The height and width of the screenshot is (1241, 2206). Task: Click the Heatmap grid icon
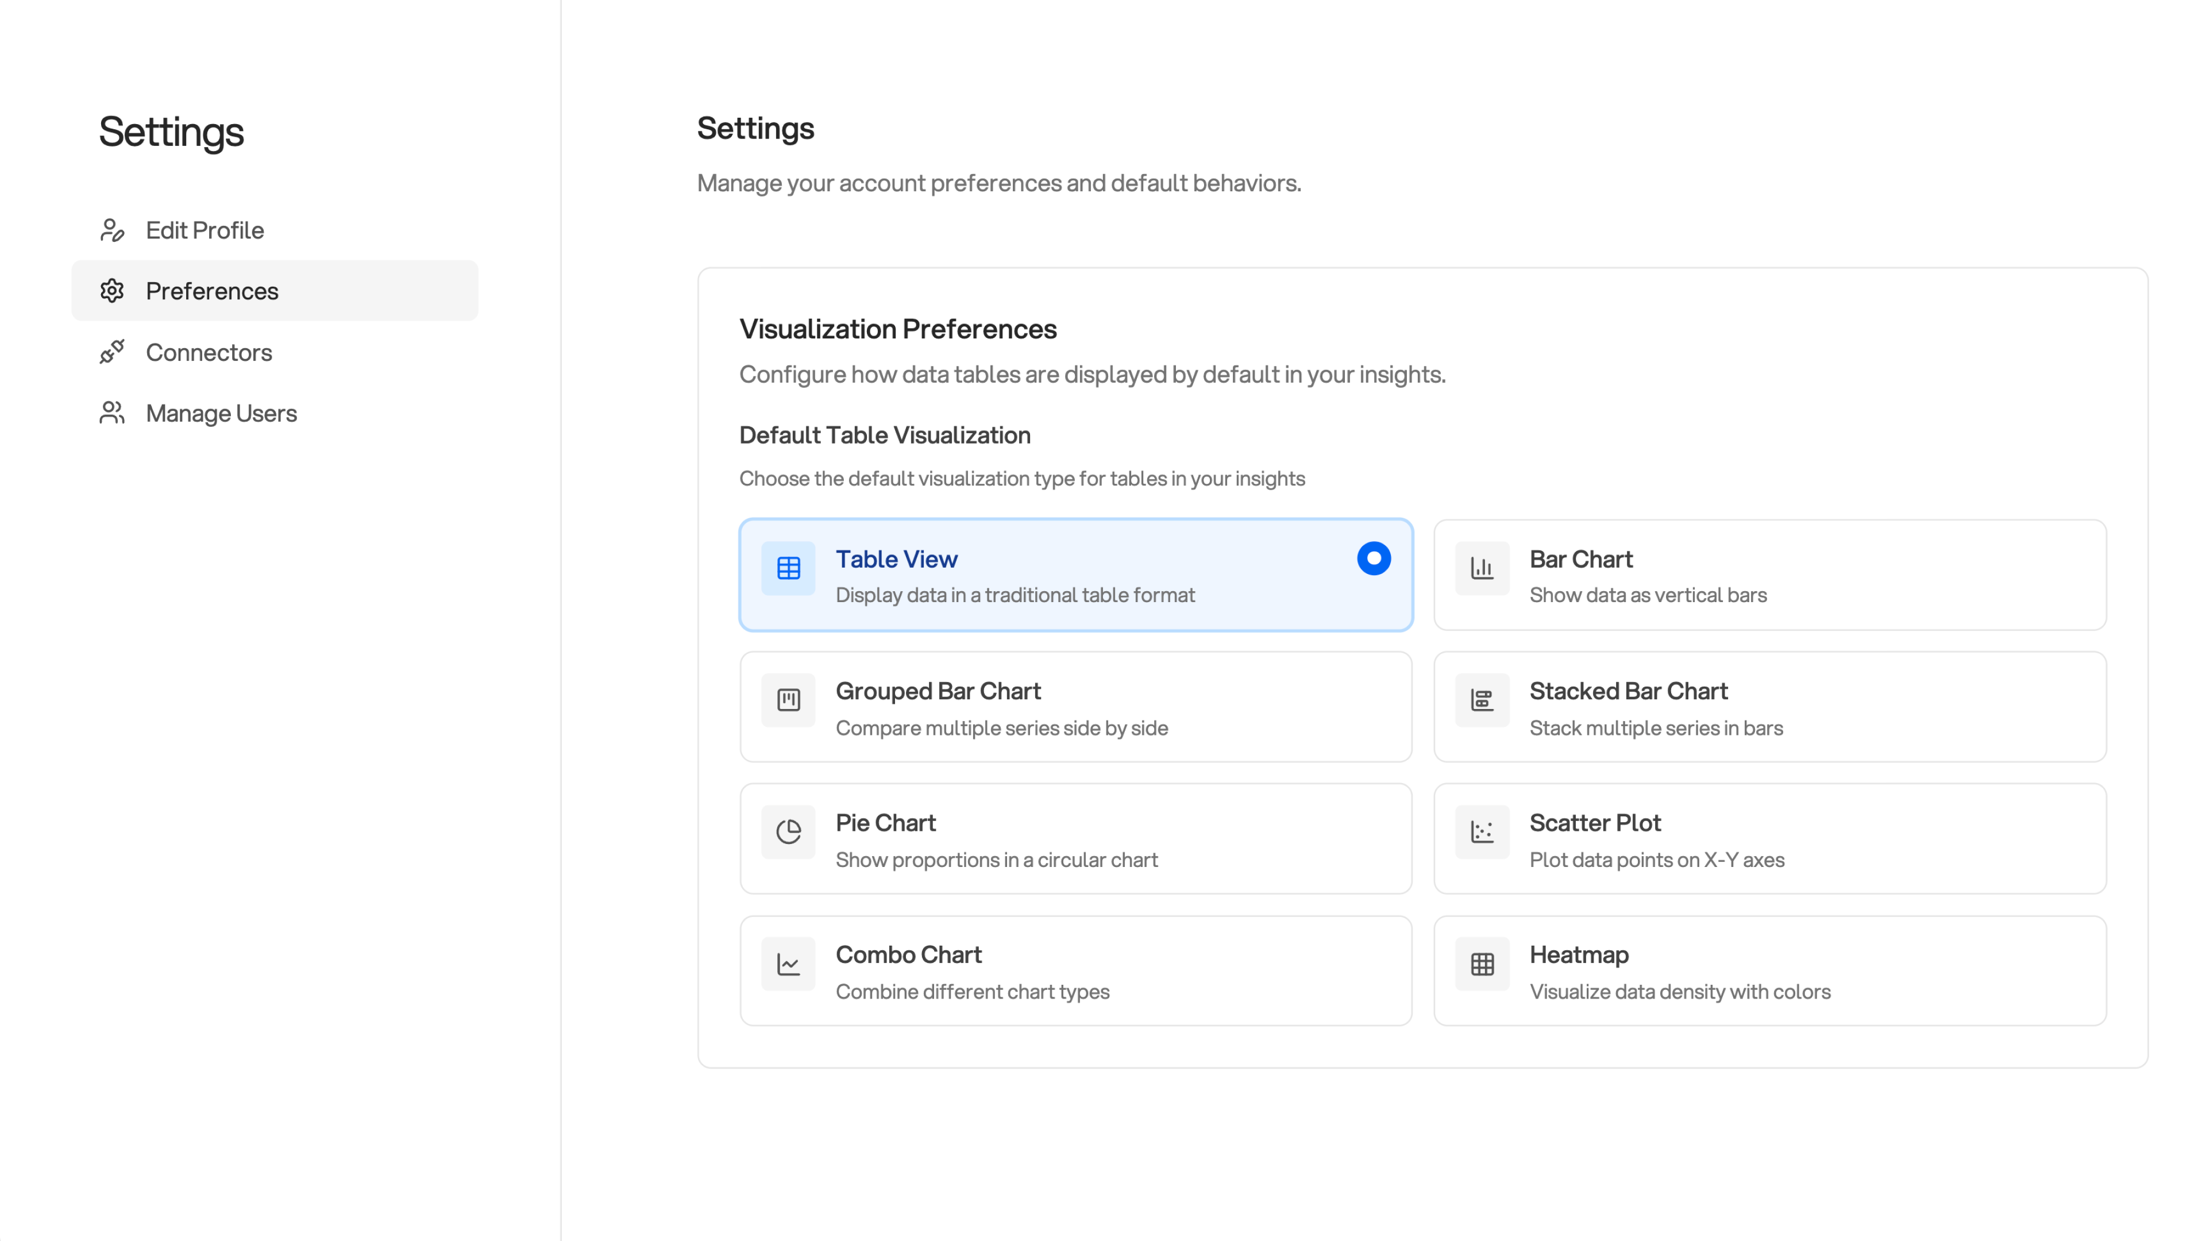click(1482, 963)
